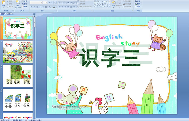Select slide 3 thumbnail with 公园 绿树 红花
The height and width of the screenshot is (121, 189).
click(18, 76)
